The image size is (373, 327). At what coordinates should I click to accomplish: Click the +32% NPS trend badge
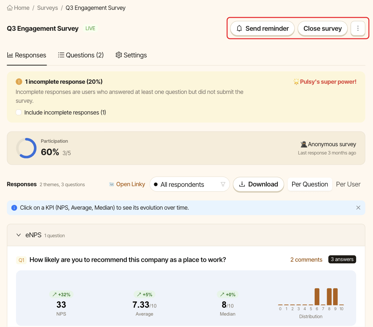pyautogui.click(x=62, y=295)
